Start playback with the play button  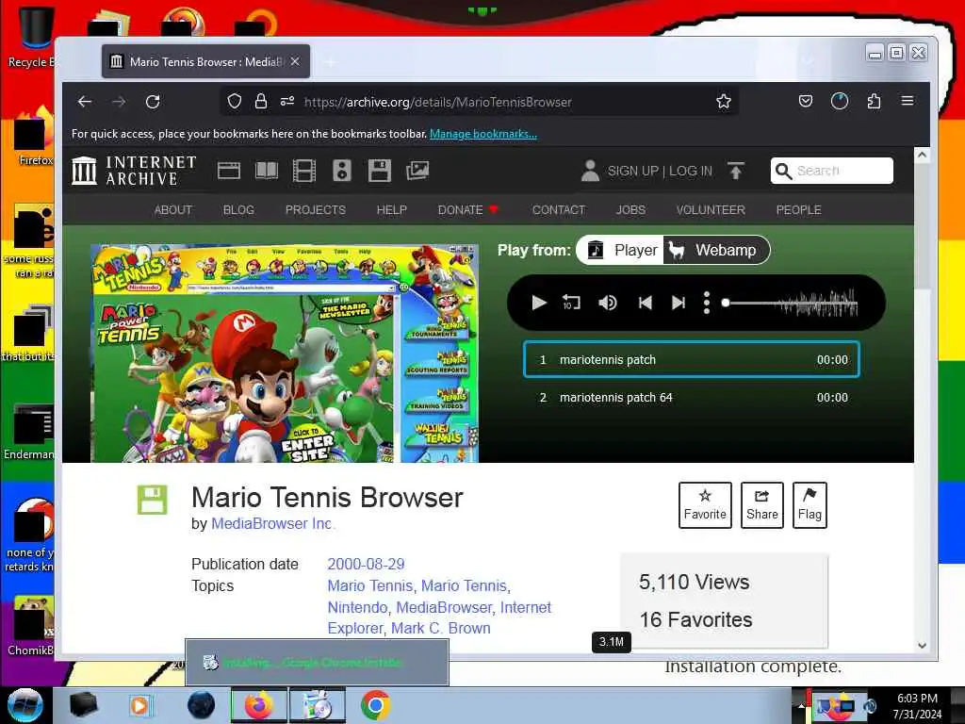539,303
